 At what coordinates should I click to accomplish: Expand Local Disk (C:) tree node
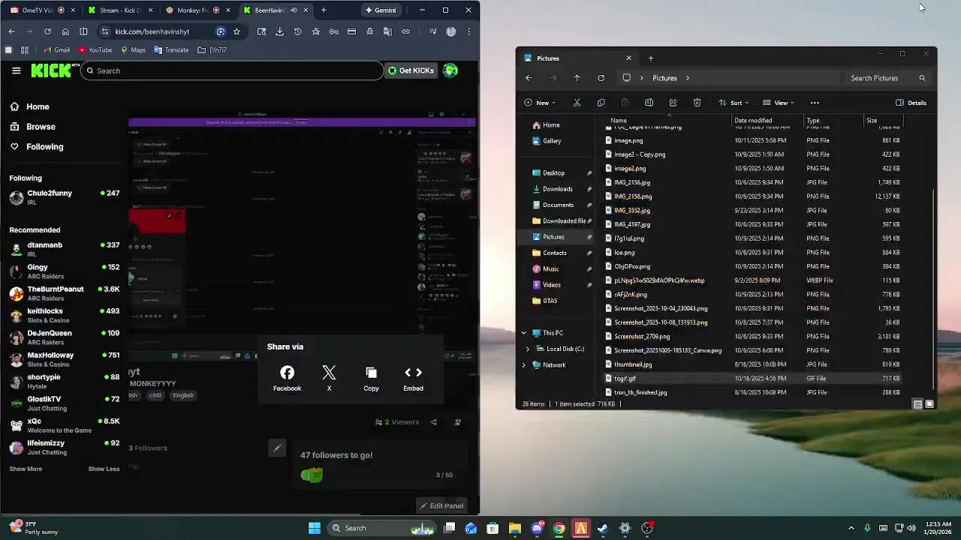528,349
